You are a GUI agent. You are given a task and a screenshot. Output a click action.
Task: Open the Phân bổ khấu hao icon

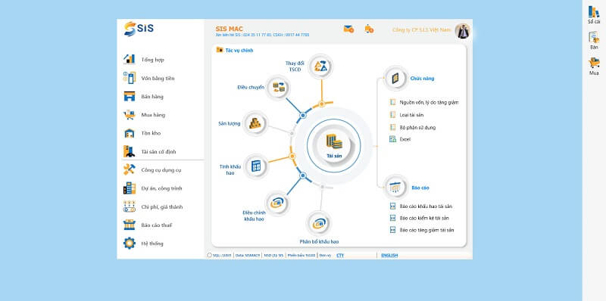(x=319, y=223)
